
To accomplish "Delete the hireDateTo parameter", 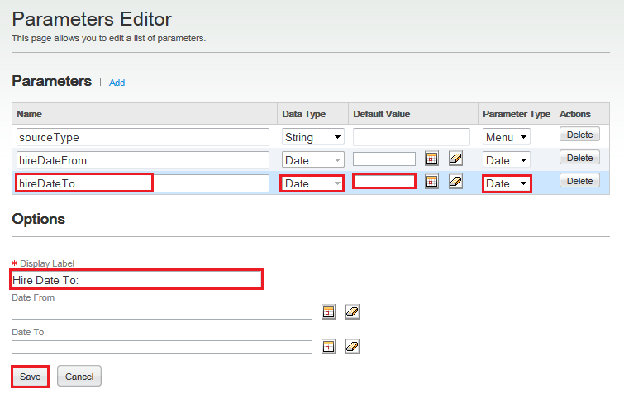I will tap(579, 181).
